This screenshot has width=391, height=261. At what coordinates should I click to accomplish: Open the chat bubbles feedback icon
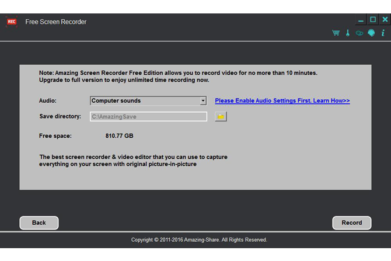point(359,33)
